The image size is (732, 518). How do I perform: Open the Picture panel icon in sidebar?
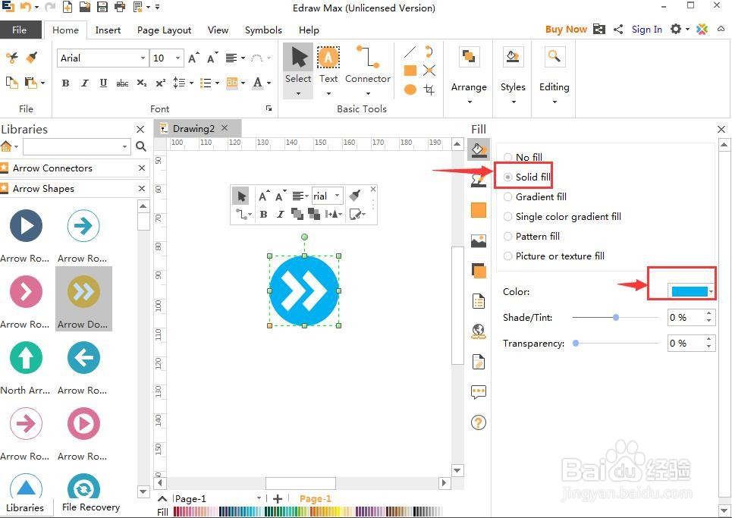click(479, 241)
